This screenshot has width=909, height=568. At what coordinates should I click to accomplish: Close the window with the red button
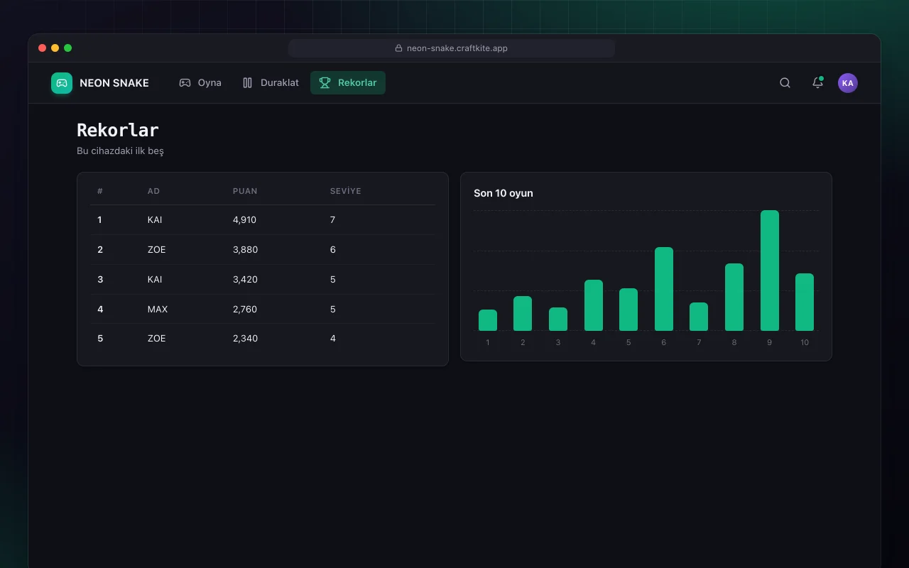point(42,48)
